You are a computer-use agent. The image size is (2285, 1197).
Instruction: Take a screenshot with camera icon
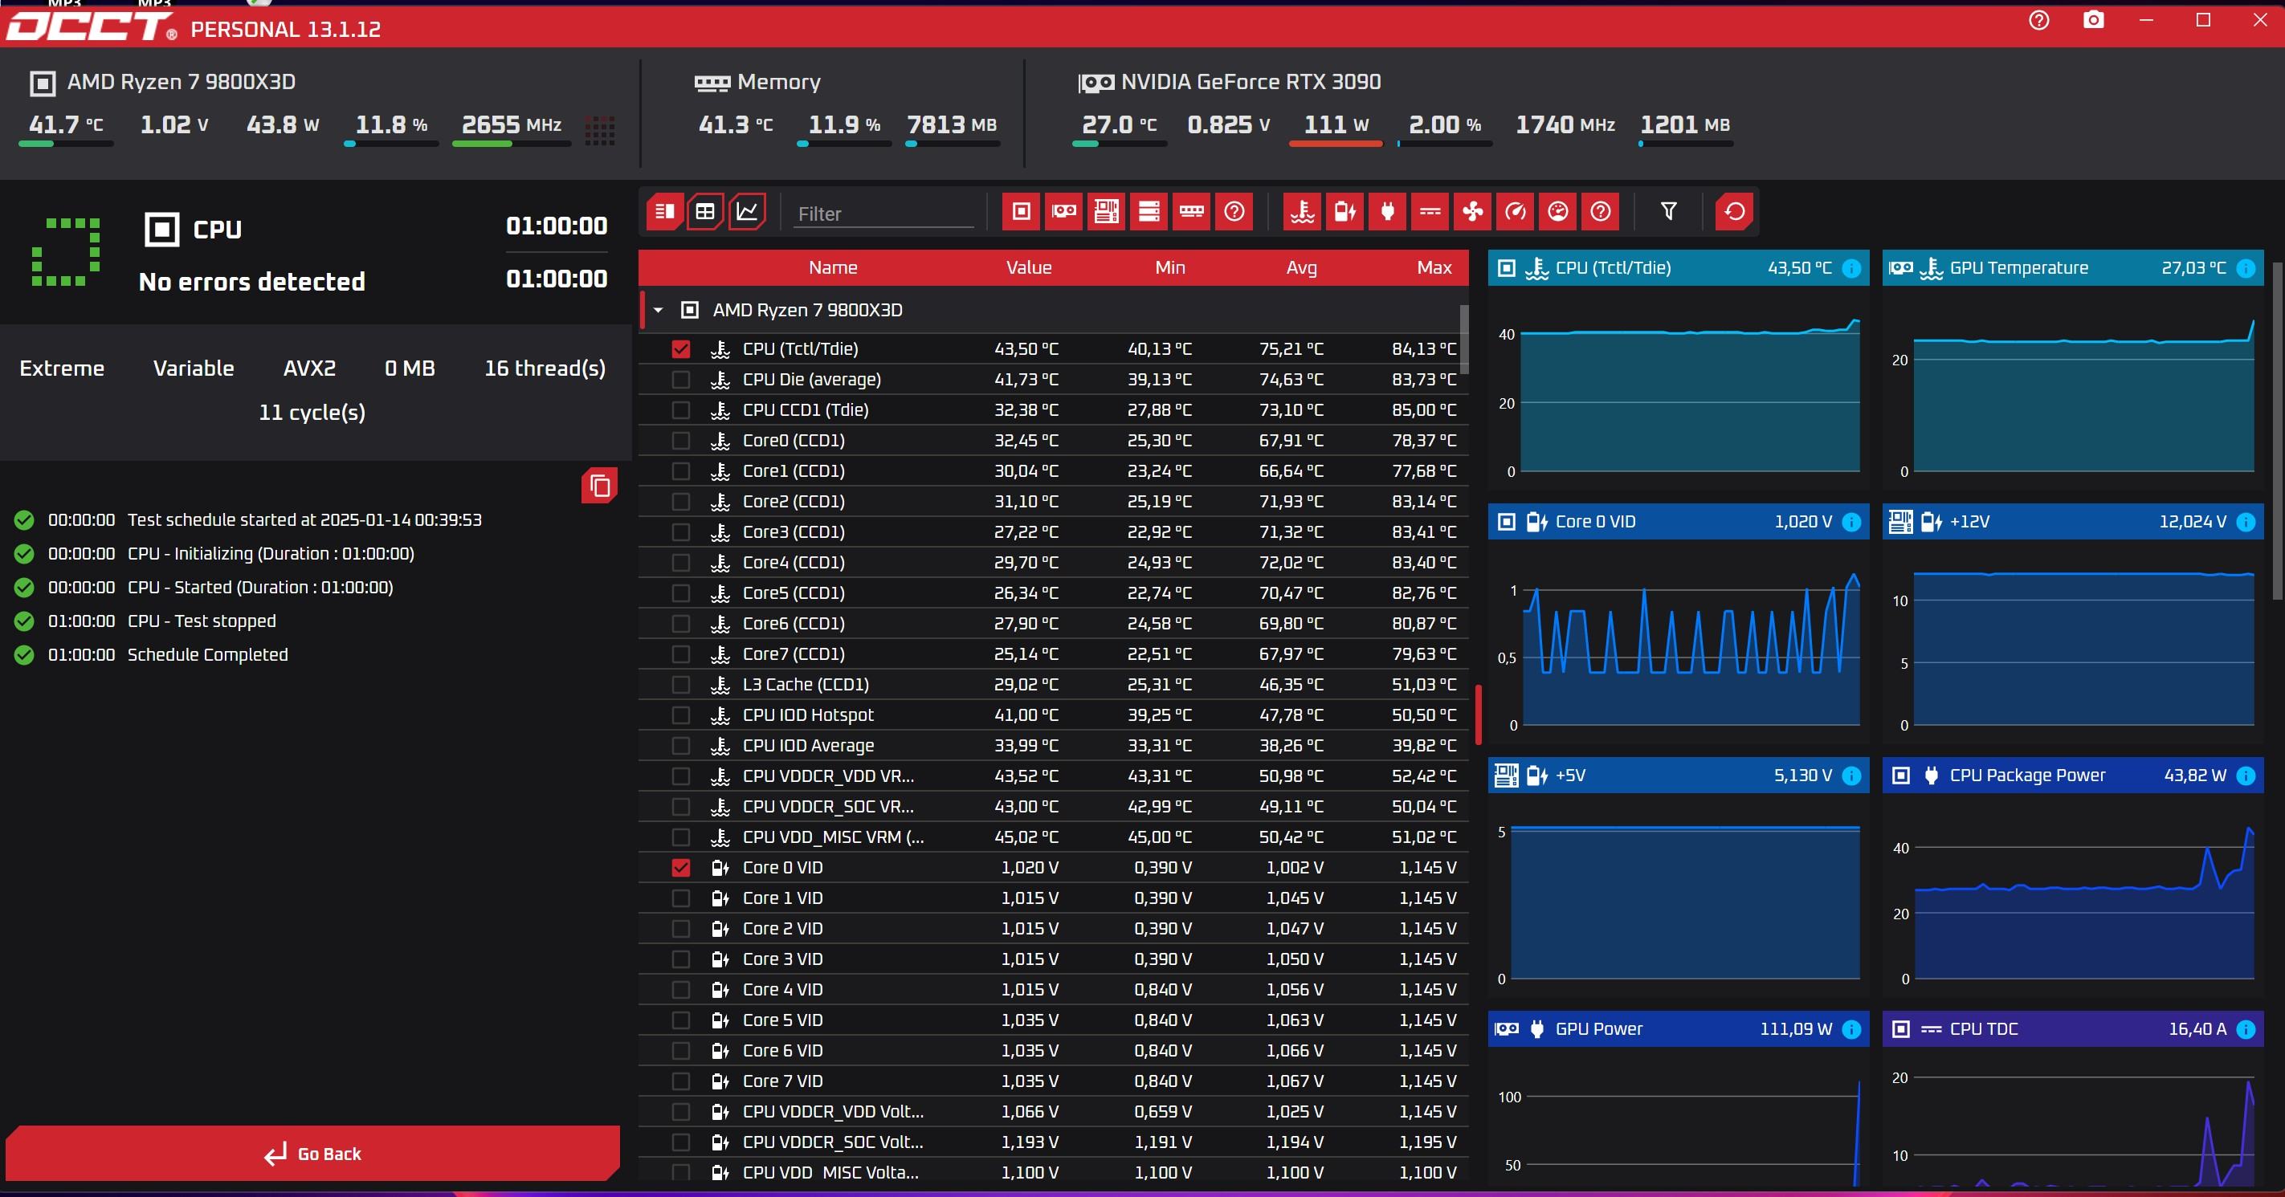[2092, 20]
